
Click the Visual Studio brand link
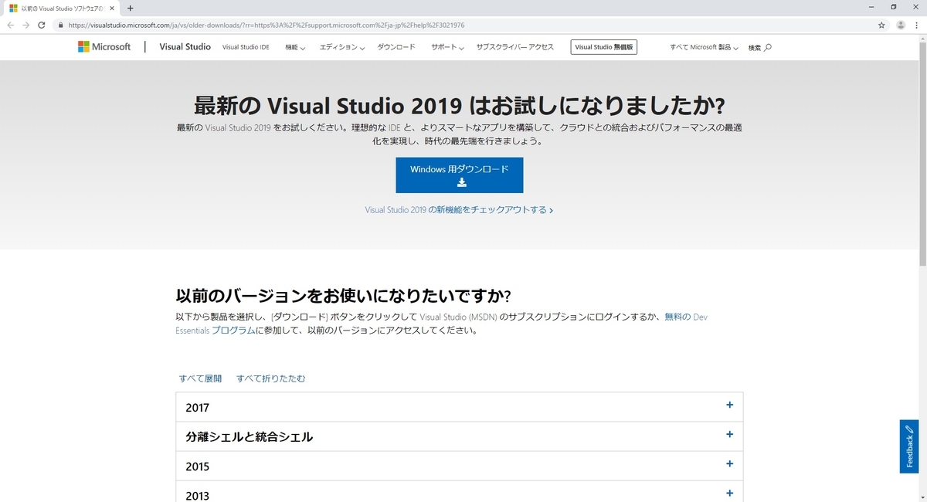click(x=185, y=46)
